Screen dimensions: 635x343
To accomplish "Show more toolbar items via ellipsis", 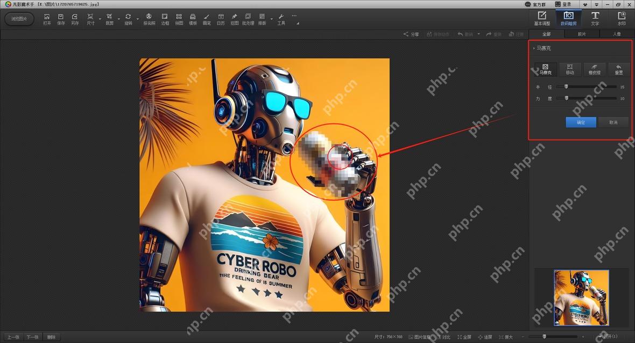I will 294,16.
